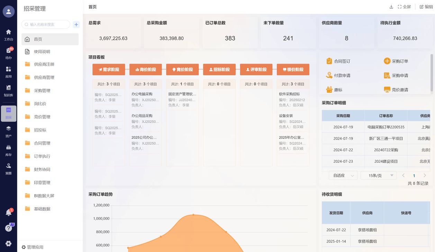Open the 竞价邀请 shortcut

pos(396,90)
